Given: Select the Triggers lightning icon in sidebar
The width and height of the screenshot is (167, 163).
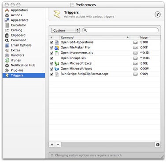Looking at the screenshot, I should [7, 76].
